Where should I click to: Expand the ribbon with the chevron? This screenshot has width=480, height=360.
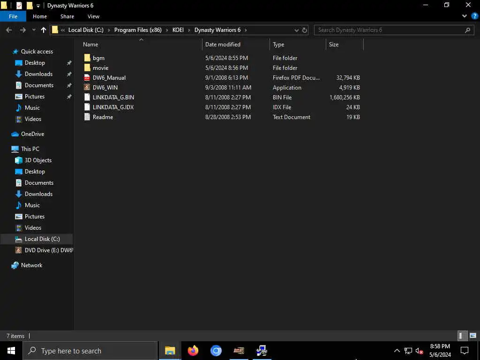pyautogui.click(x=465, y=16)
